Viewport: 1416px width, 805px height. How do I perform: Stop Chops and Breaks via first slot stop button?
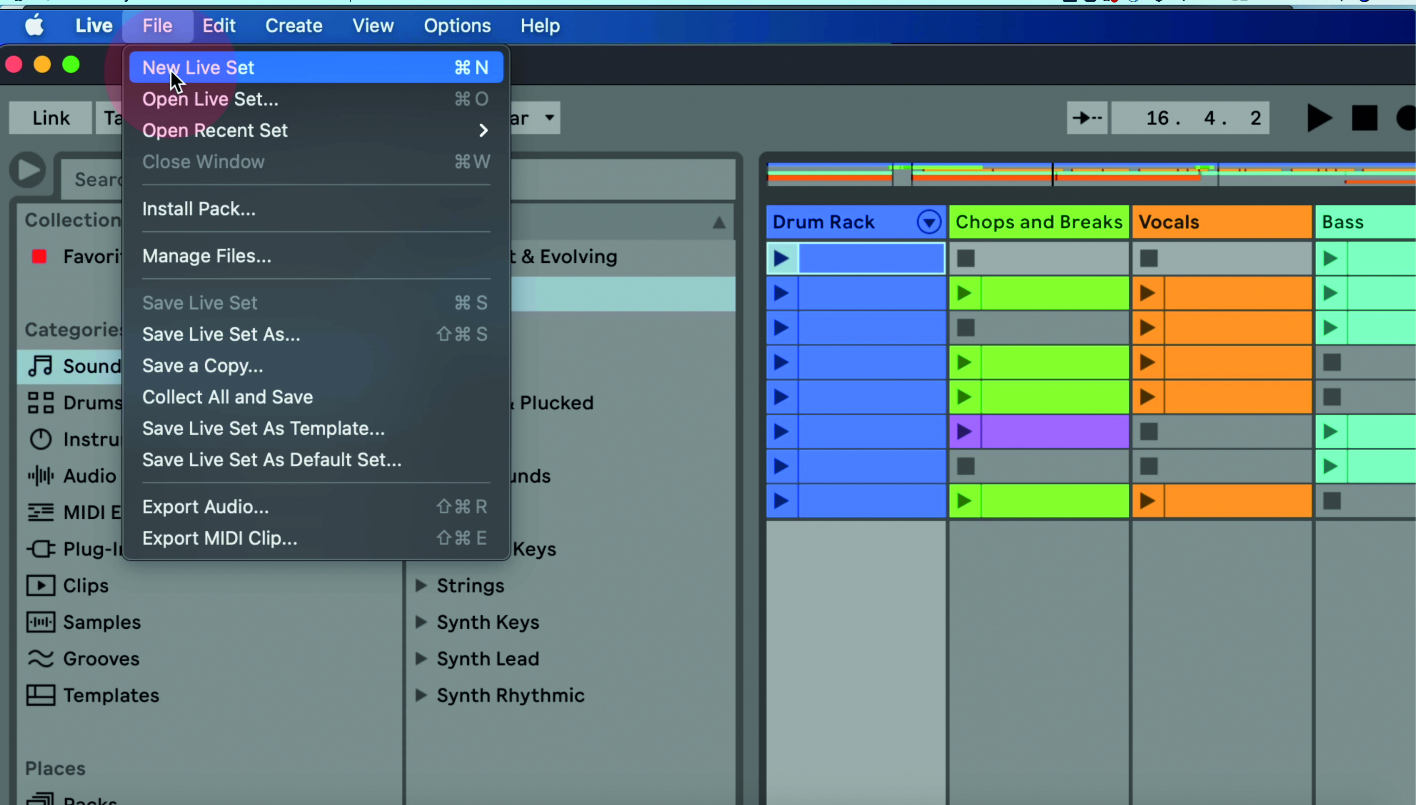pos(966,258)
